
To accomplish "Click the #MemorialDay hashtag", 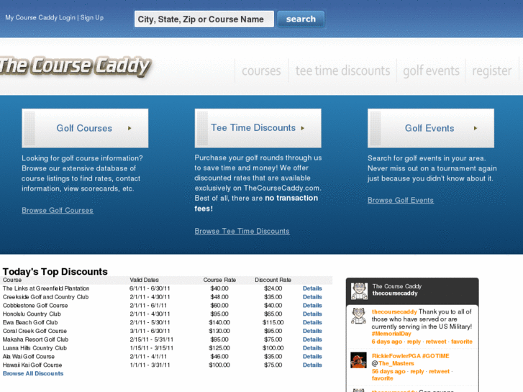I will 391,334.
